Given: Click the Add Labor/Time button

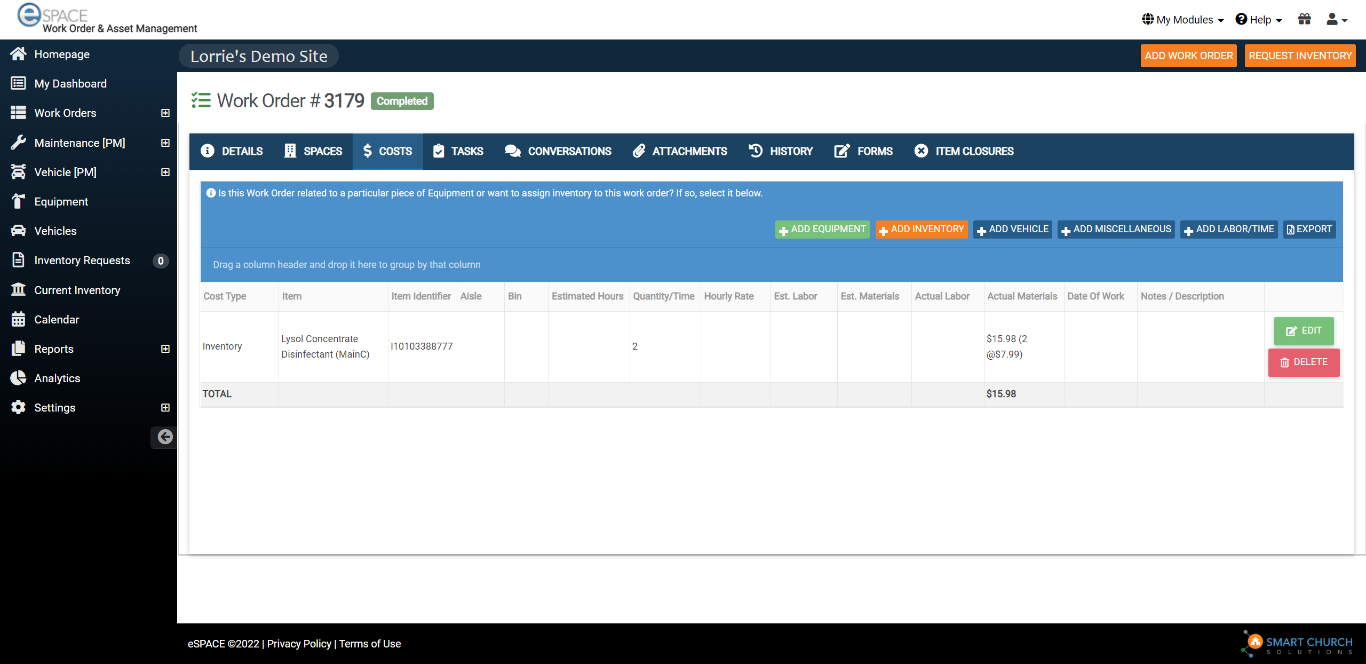Looking at the screenshot, I should 1229,230.
